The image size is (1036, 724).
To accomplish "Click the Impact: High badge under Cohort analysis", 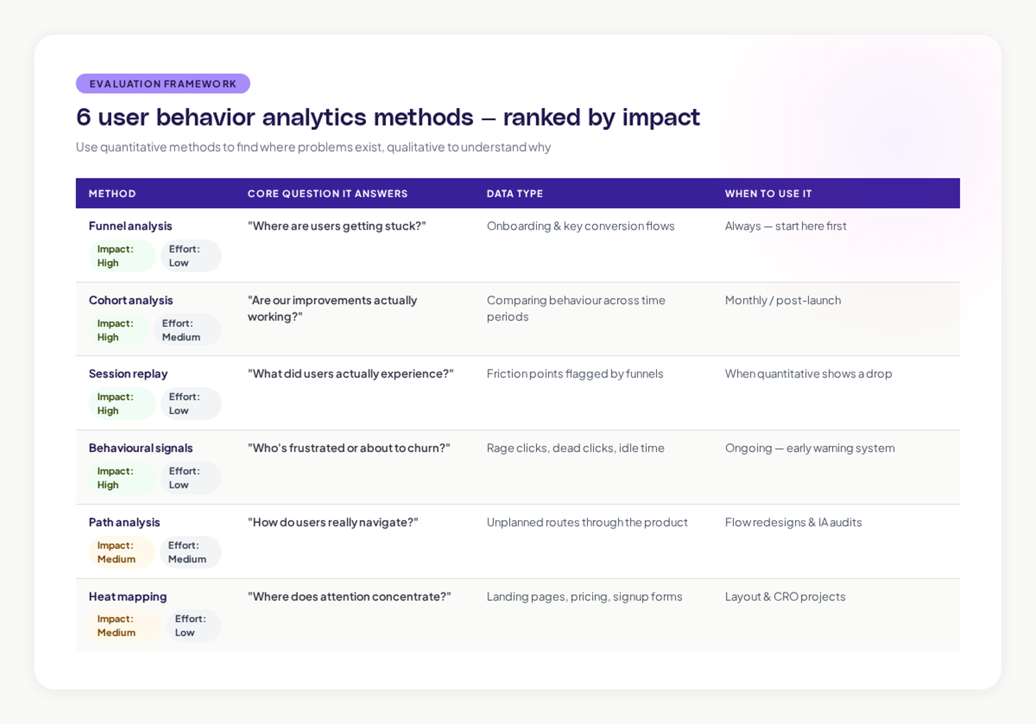I will pyautogui.click(x=119, y=330).
